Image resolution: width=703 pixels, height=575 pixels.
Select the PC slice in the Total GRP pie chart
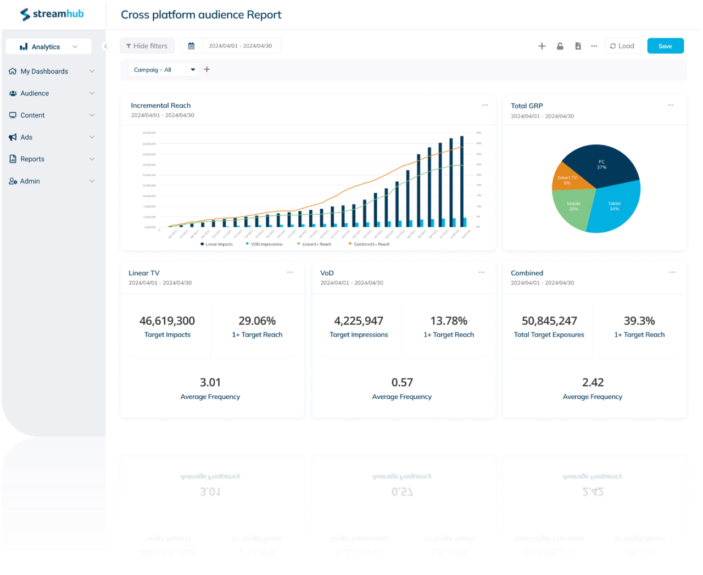tap(602, 163)
